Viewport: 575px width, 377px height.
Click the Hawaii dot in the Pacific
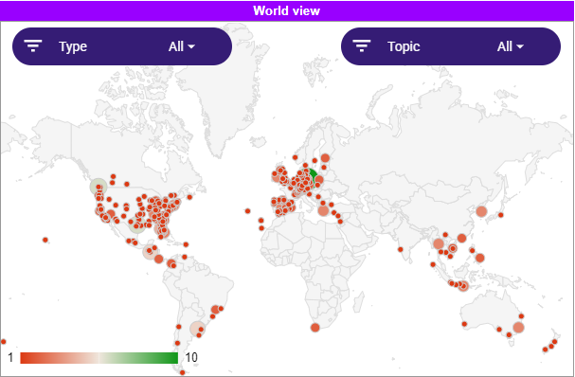(x=45, y=240)
